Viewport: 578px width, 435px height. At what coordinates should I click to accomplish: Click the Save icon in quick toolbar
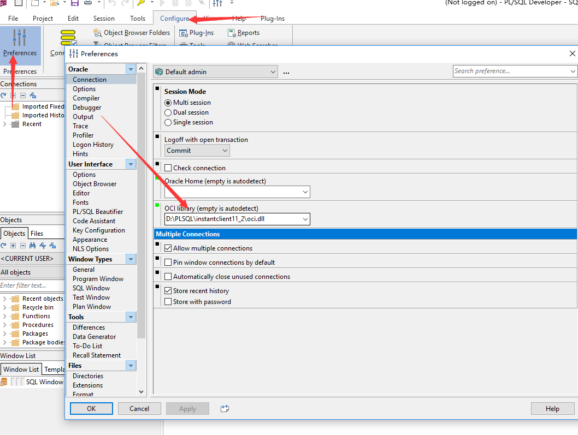[x=74, y=4]
